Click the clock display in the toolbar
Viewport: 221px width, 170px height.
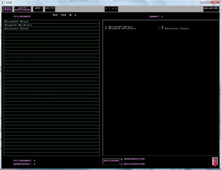point(211,9)
